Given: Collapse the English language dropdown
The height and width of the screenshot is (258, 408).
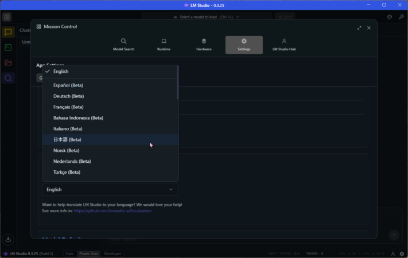Looking at the screenshot, I should pos(110,190).
